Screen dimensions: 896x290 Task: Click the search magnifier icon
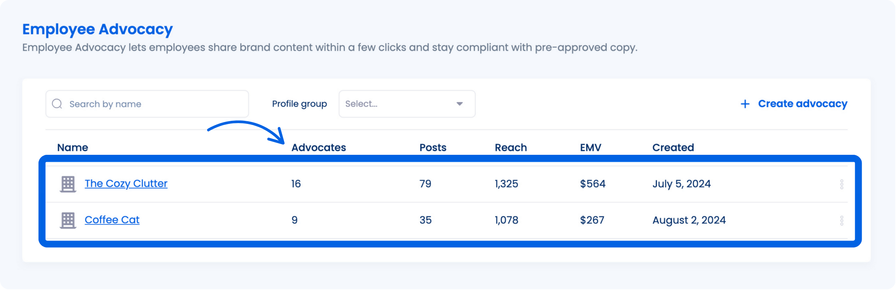coord(57,104)
